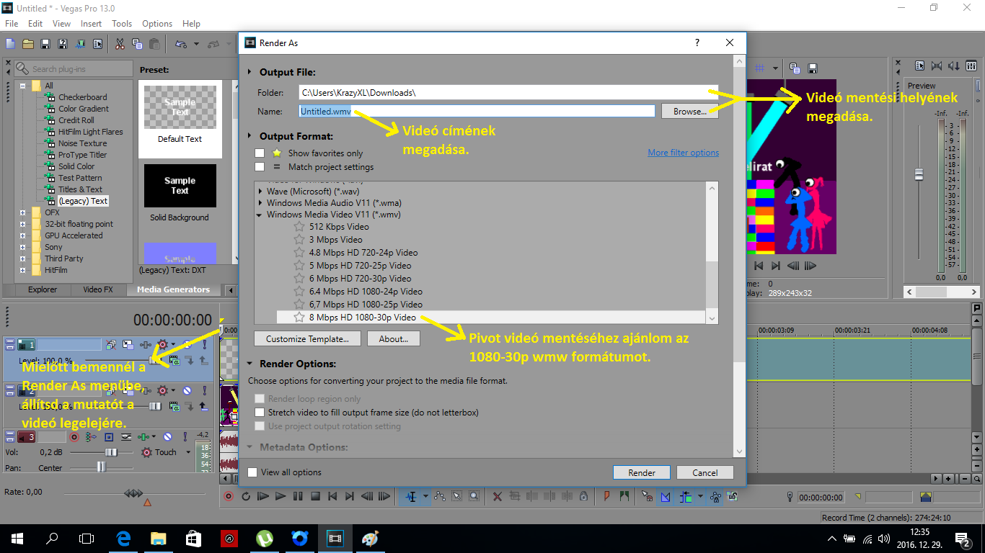Screen dimensions: 985x553
Task: Switch to the Explorer tab
Action: point(43,289)
